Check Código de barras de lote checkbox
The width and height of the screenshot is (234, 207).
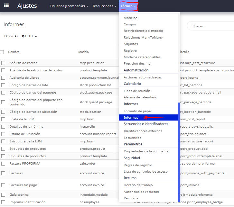point(3,85)
